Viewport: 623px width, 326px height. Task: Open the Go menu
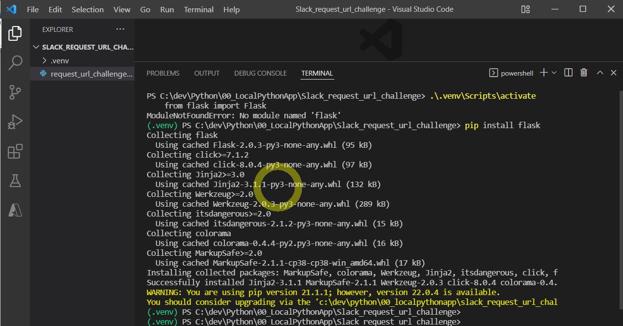[x=145, y=9]
